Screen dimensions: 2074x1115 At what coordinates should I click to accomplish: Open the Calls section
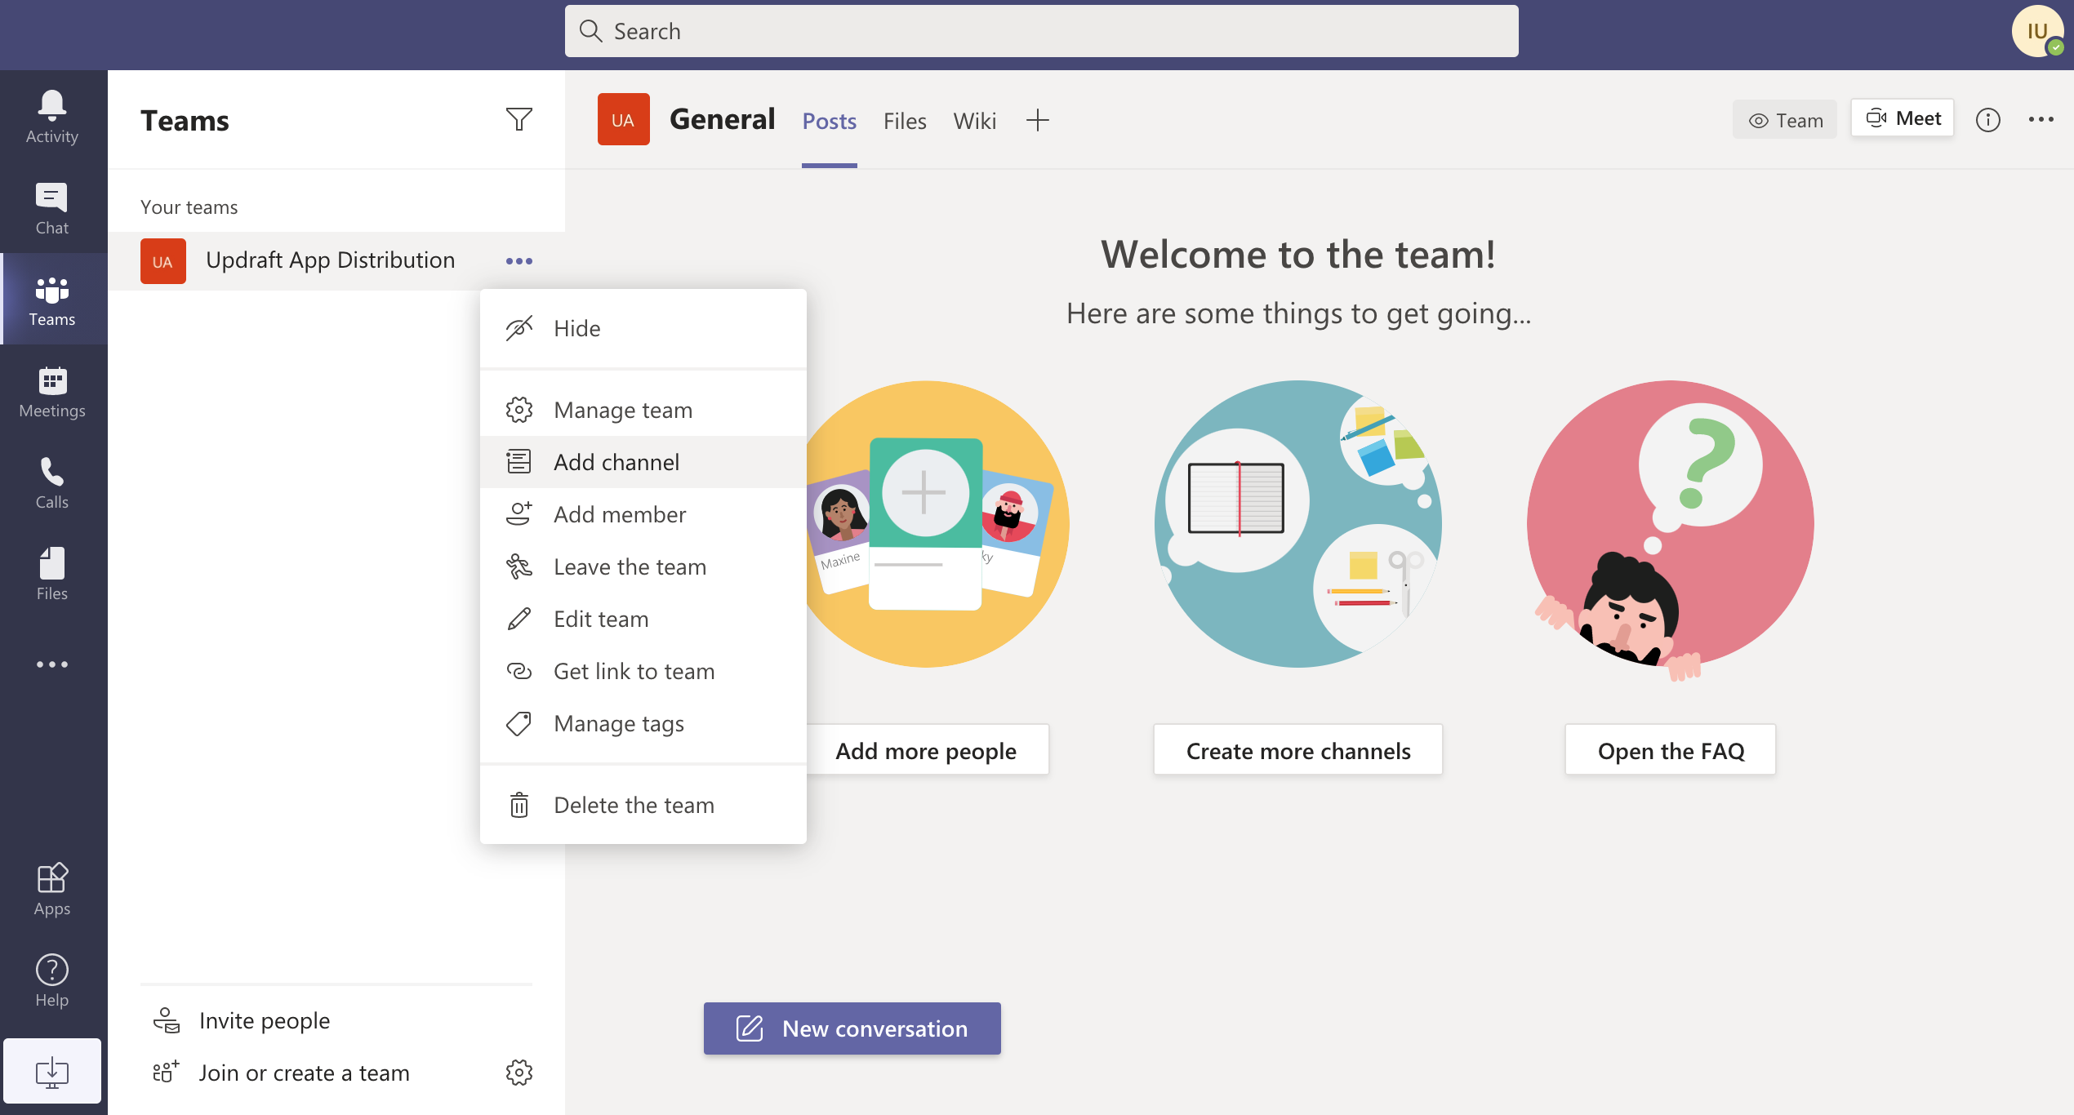pos(52,482)
